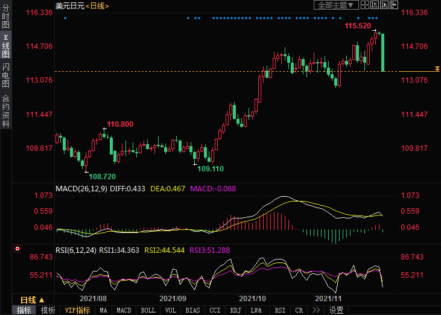Switch to 闪电图 view tab
Image resolution: width=441 pixels, height=315 pixels.
click(5, 75)
